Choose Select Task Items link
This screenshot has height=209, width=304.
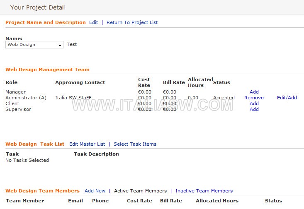point(135,144)
